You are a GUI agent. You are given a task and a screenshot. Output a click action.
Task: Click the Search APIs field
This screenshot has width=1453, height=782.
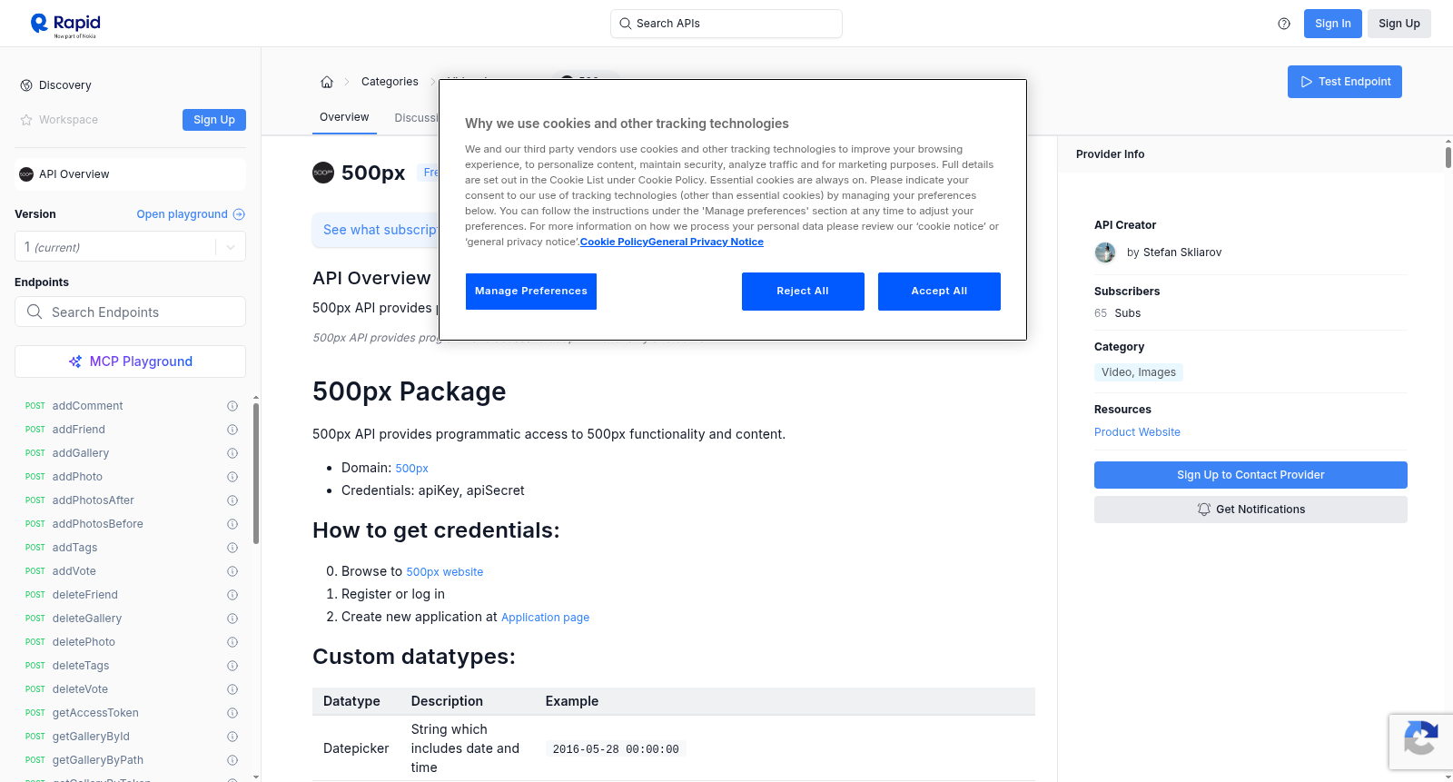[726, 24]
